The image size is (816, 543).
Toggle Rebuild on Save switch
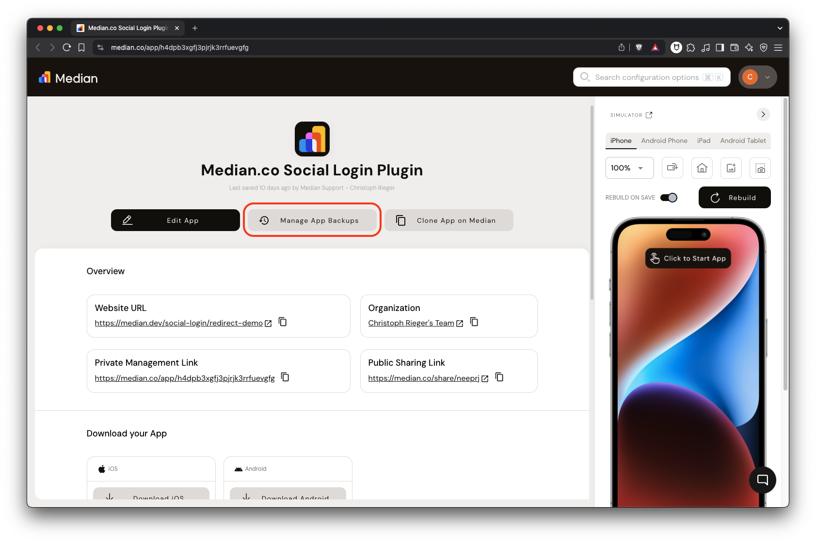[669, 198]
